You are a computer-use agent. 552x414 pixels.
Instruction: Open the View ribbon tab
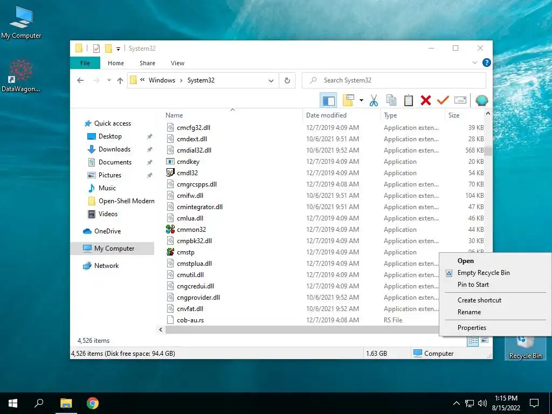(177, 63)
